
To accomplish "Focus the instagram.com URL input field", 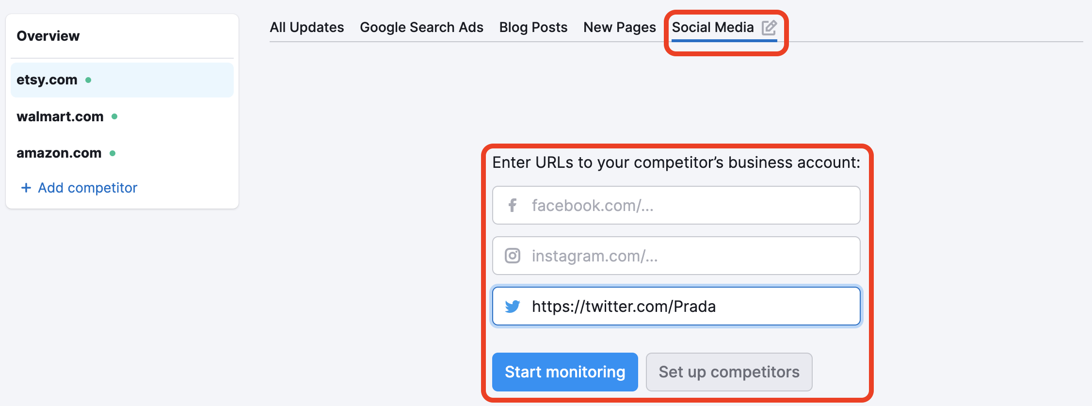I will [x=676, y=256].
